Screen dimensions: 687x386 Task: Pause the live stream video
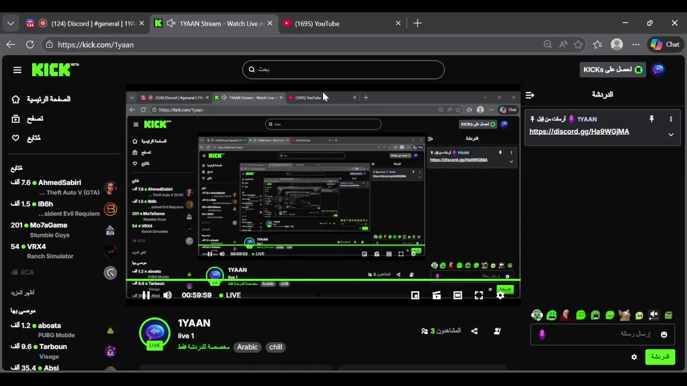tap(146, 295)
